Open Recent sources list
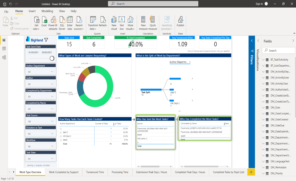The height and width of the screenshot is (181, 296). [x=79, y=23]
